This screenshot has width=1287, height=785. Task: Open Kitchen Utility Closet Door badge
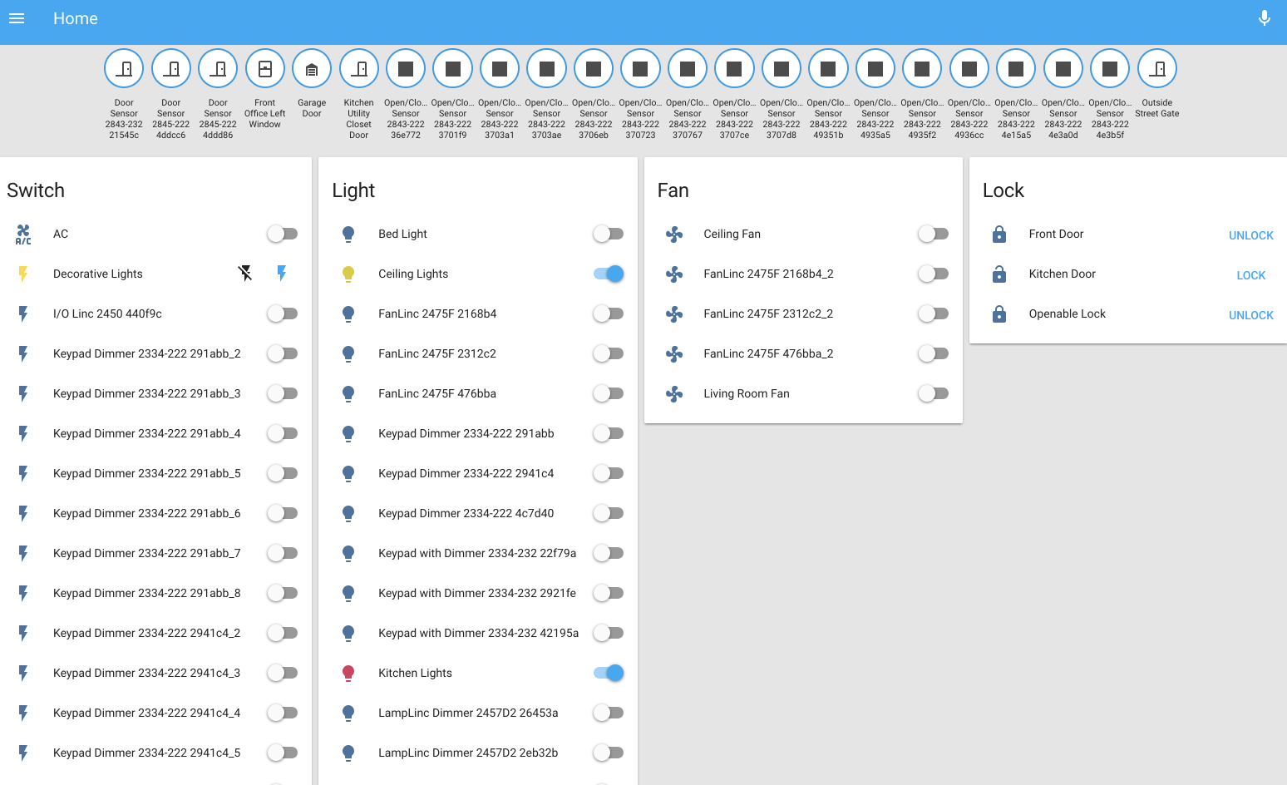click(359, 69)
